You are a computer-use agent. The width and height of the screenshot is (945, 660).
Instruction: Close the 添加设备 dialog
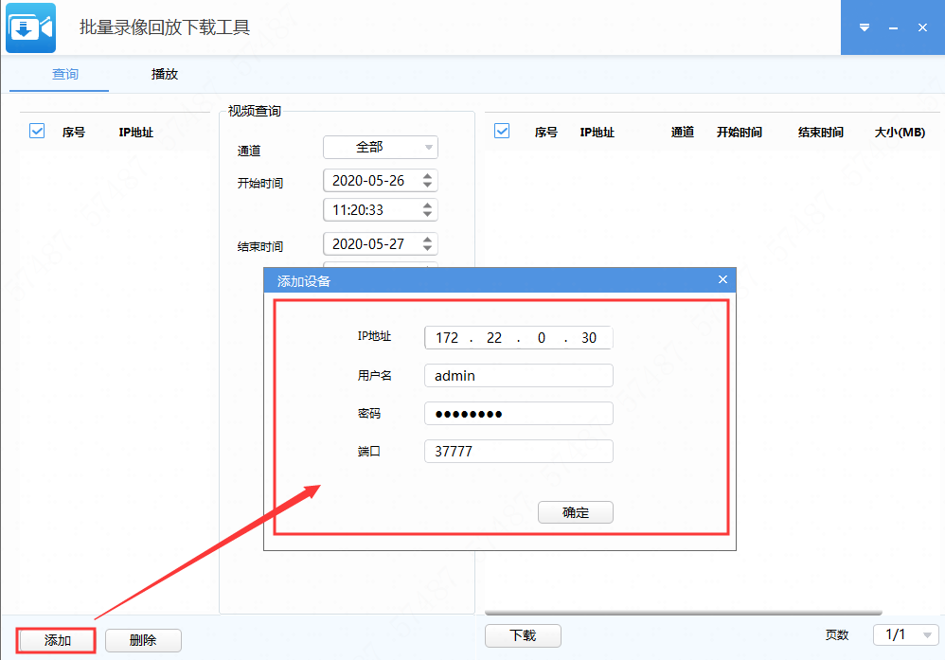point(722,279)
